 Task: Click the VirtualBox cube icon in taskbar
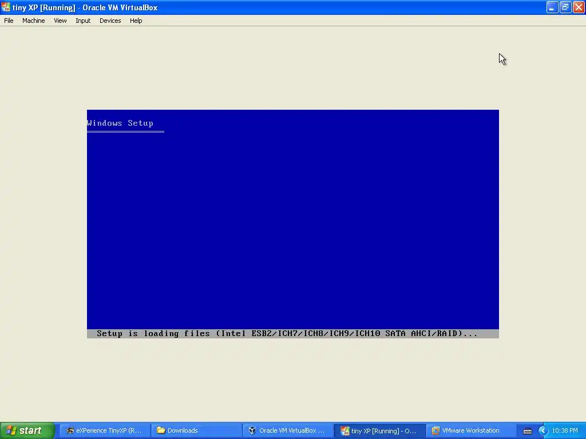[252, 430]
